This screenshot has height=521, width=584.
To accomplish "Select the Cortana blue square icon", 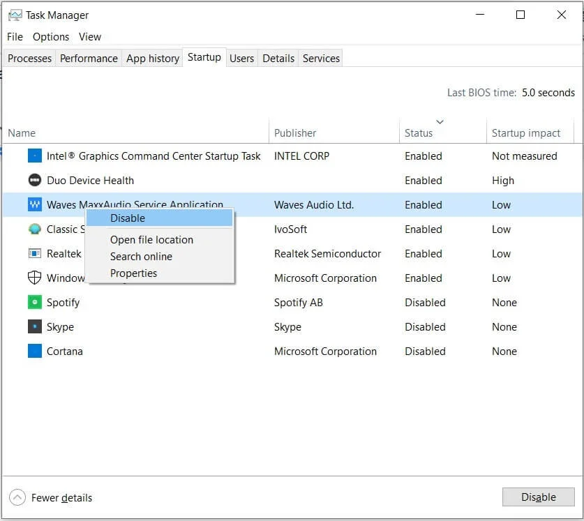I will click(x=36, y=351).
